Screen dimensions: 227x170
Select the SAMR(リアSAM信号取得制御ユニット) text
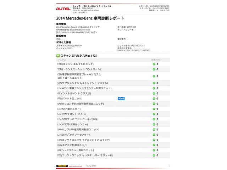coord(78,130)
